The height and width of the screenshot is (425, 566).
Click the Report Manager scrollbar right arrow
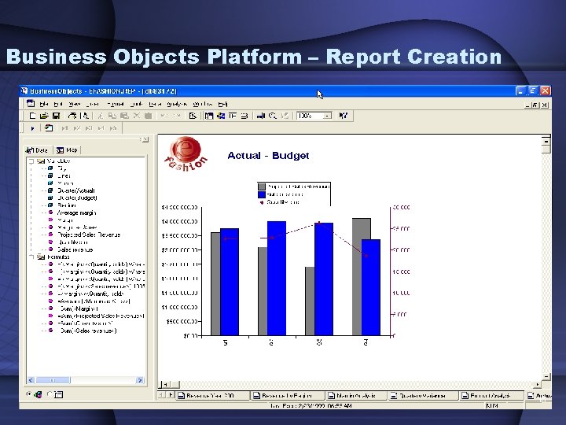coord(140,380)
